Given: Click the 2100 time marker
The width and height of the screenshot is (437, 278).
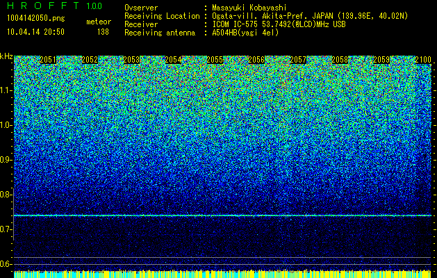Looking at the screenshot, I should tap(423, 60).
